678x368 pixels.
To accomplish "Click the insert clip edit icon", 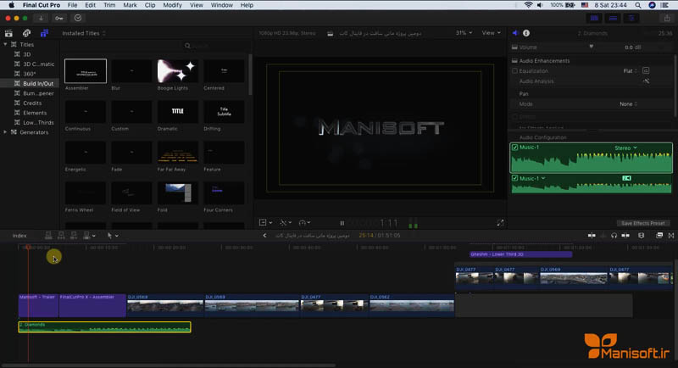I will click(x=61, y=236).
